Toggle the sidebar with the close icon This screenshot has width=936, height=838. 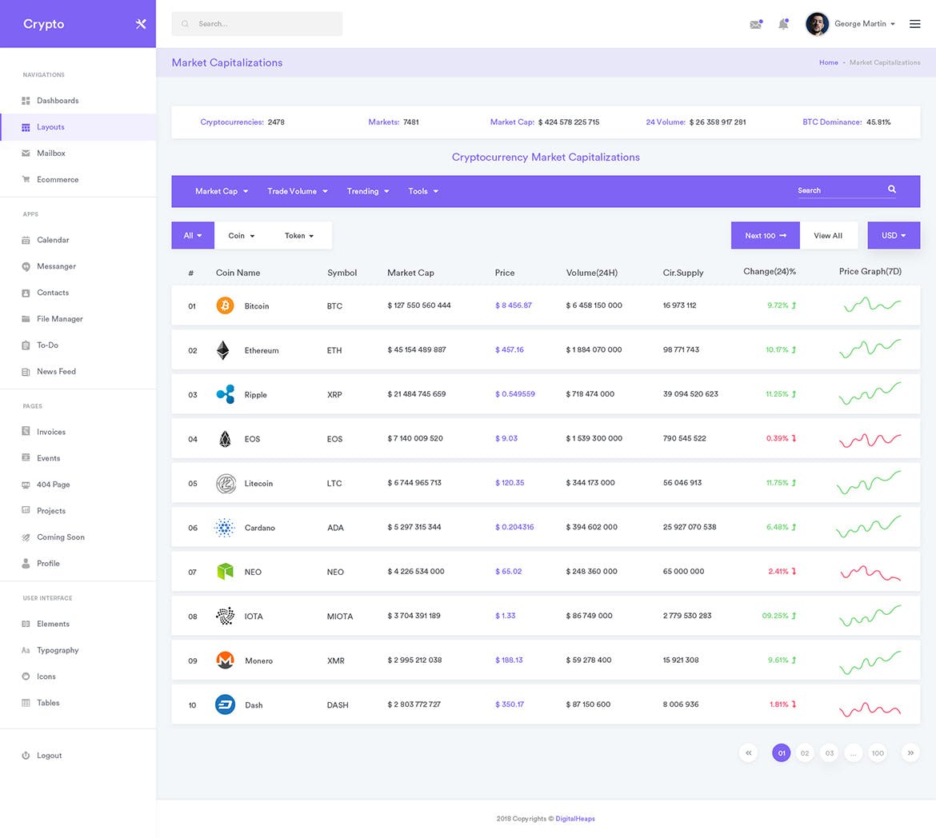141,23
